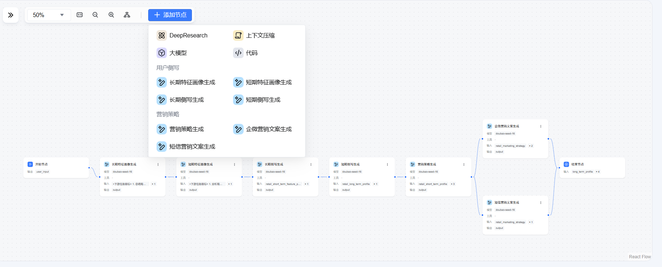
Task: Open the three-dot menu on 短期特征画像生成 node
Action: coord(235,165)
